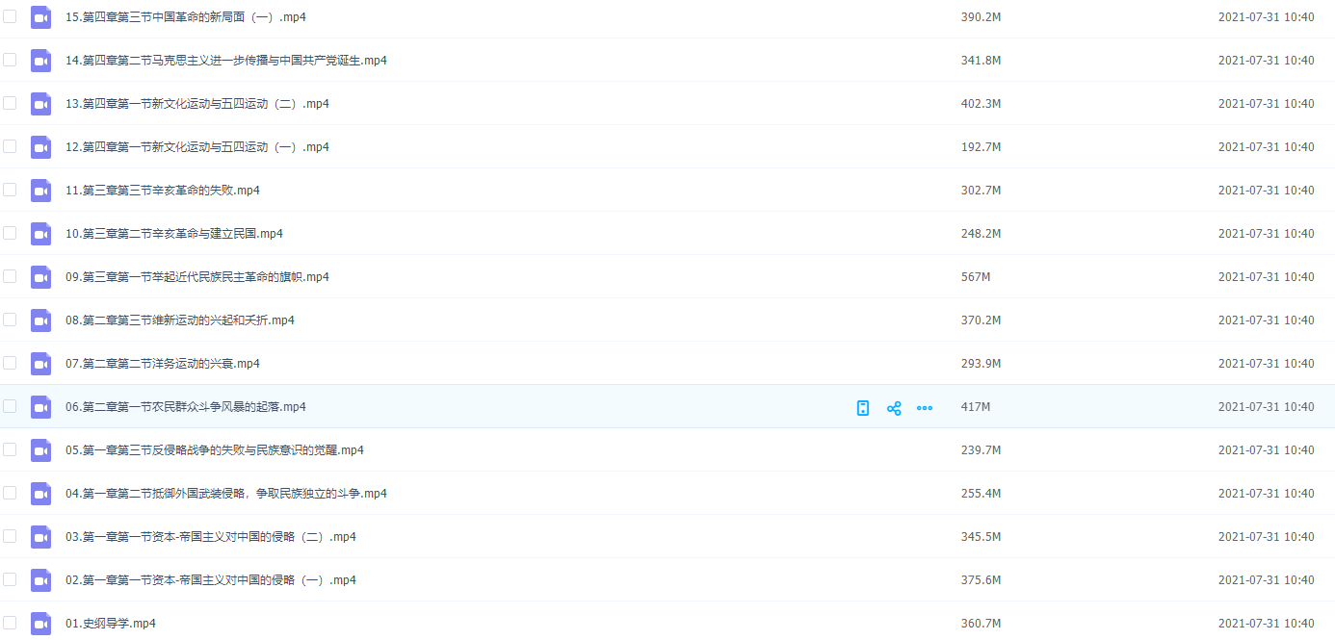Screen dimensions: 1335x640
Task: Click the share icon on the hovered row
Action: (x=894, y=408)
